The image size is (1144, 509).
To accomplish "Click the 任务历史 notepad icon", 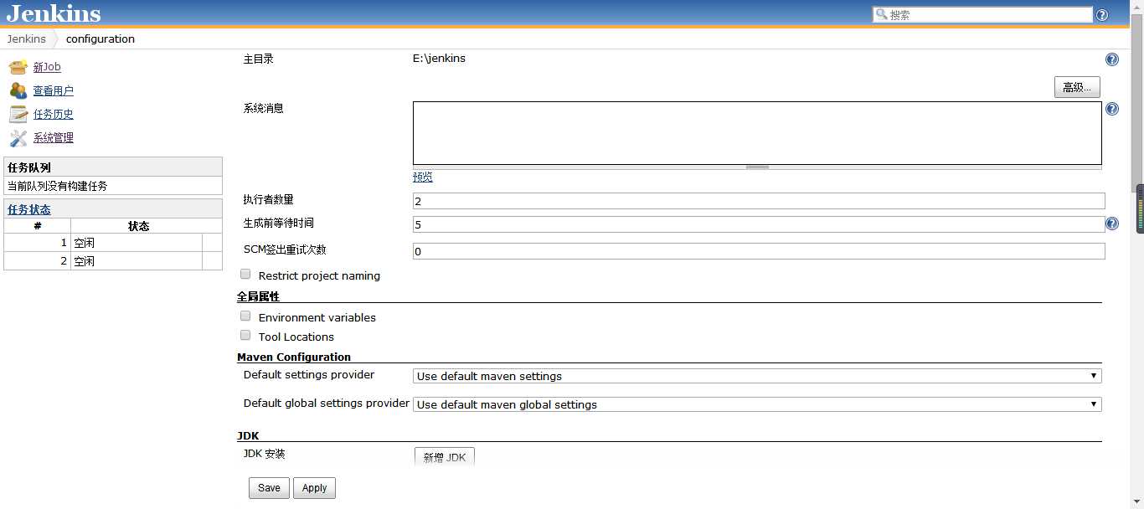I will [x=18, y=114].
